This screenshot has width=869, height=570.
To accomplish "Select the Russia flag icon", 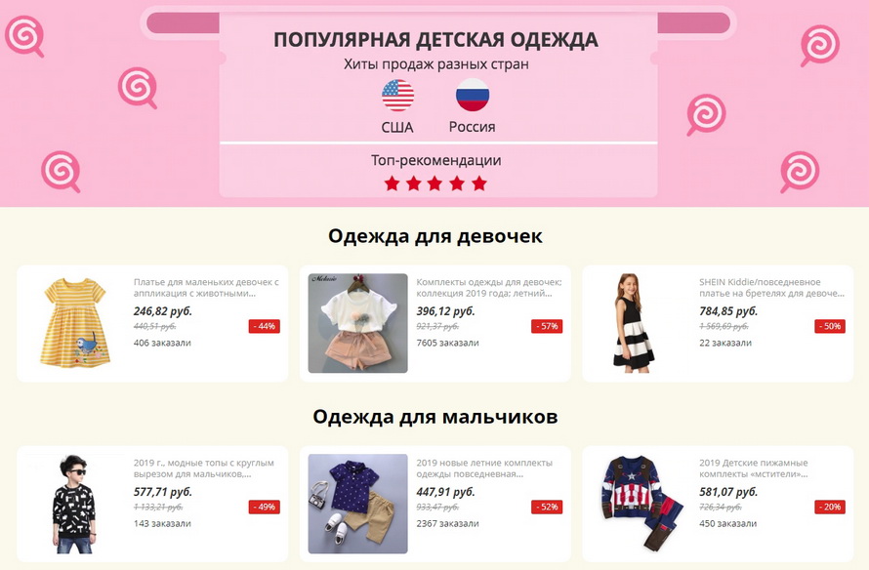I will click(473, 95).
